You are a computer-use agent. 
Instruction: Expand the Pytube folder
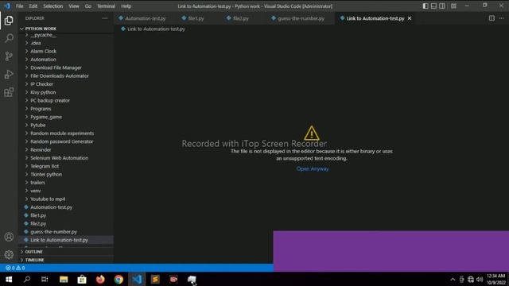(x=38, y=126)
